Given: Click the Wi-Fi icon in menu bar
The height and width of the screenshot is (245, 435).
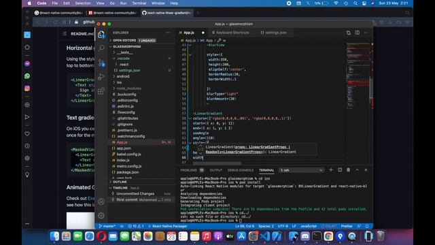Looking at the screenshot, I should pos(336,3).
